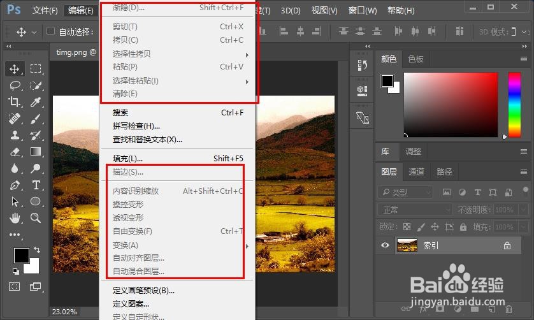Select the Gradient tool
This screenshot has width=534, height=320.
(x=36, y=152)
